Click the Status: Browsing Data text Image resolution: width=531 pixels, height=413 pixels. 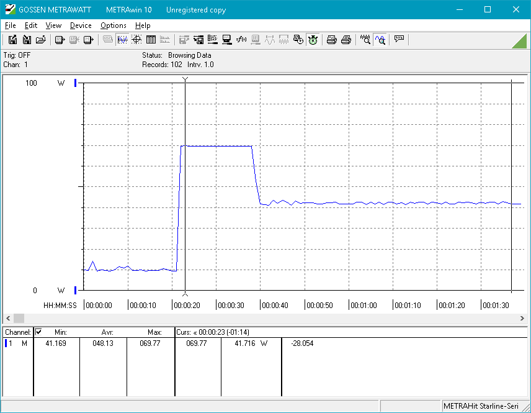click(176, 55)
